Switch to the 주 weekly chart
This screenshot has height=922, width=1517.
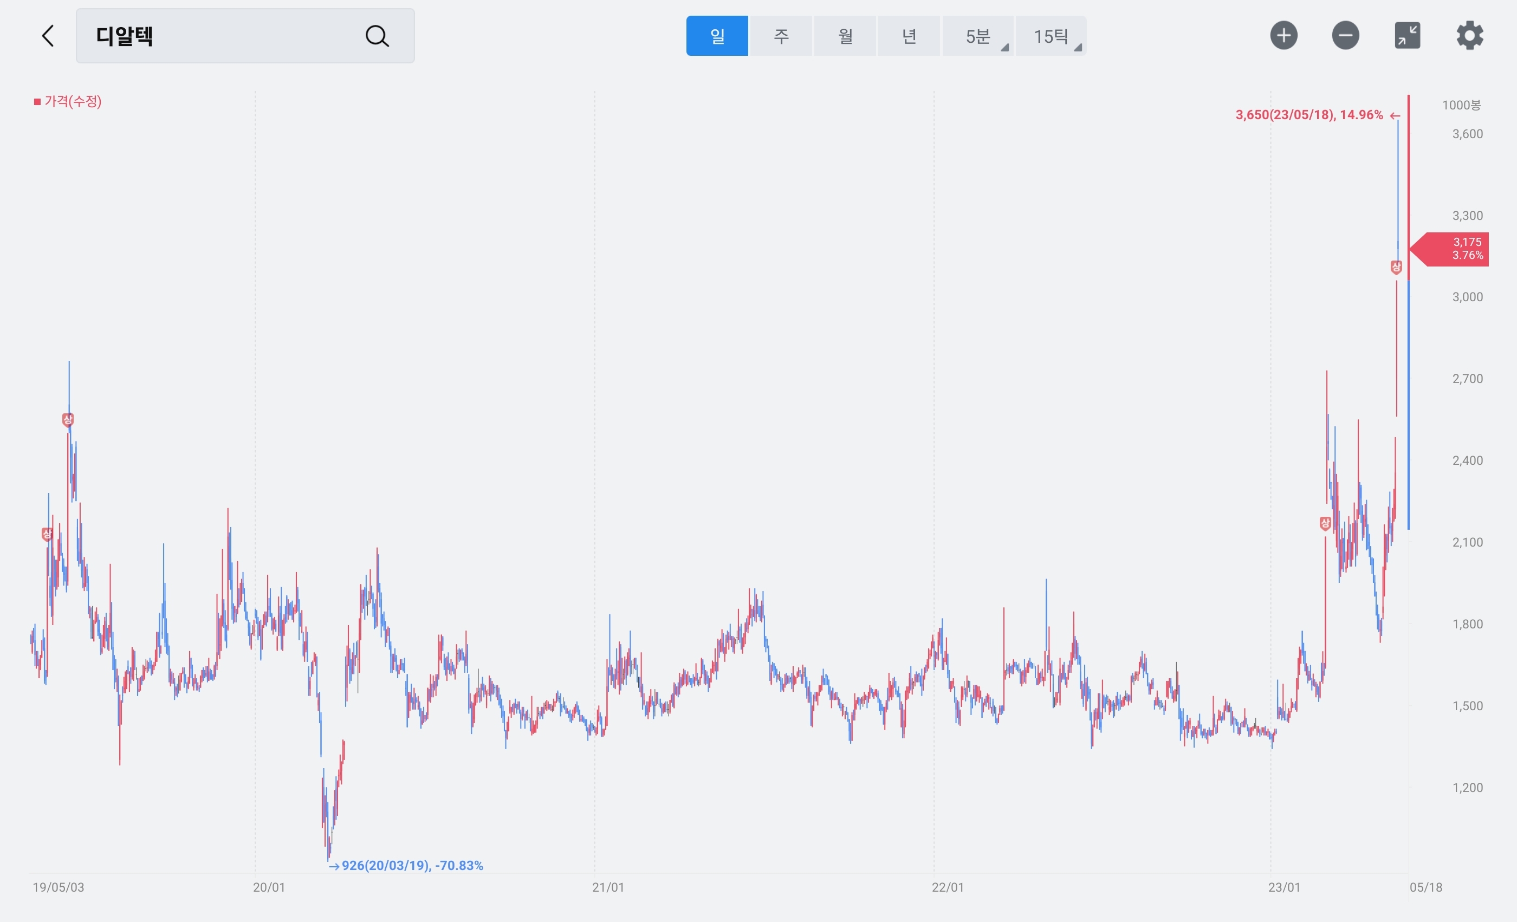click(781, 36)
